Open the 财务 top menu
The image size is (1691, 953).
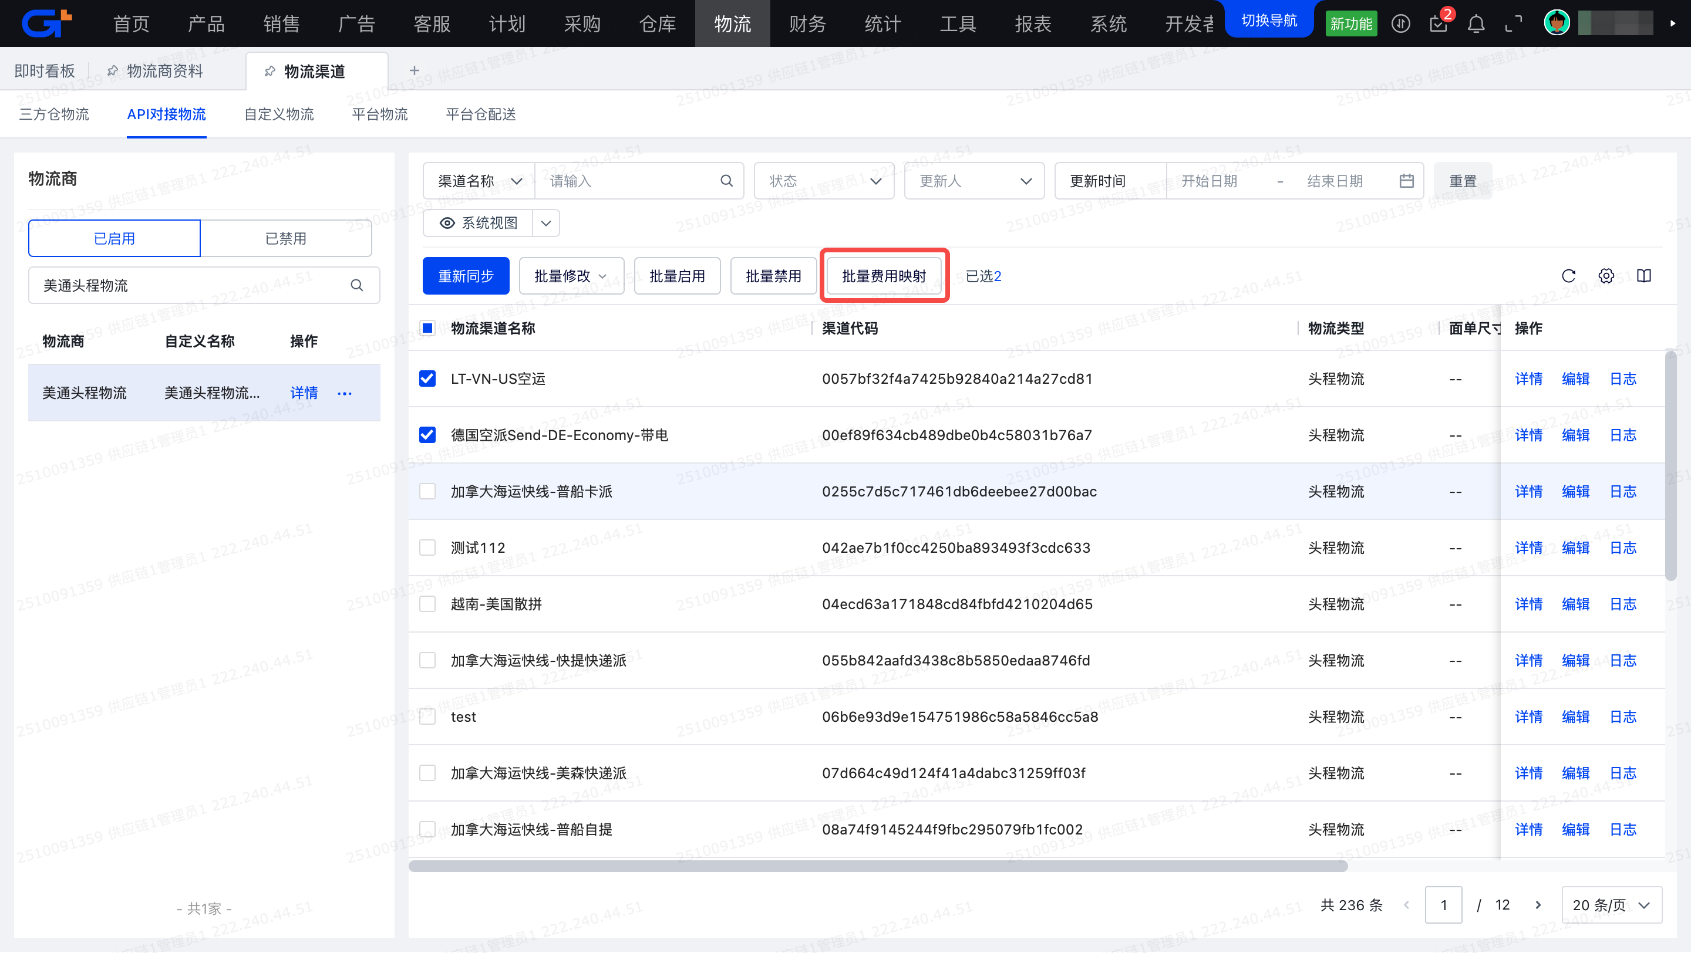(807, 24)
